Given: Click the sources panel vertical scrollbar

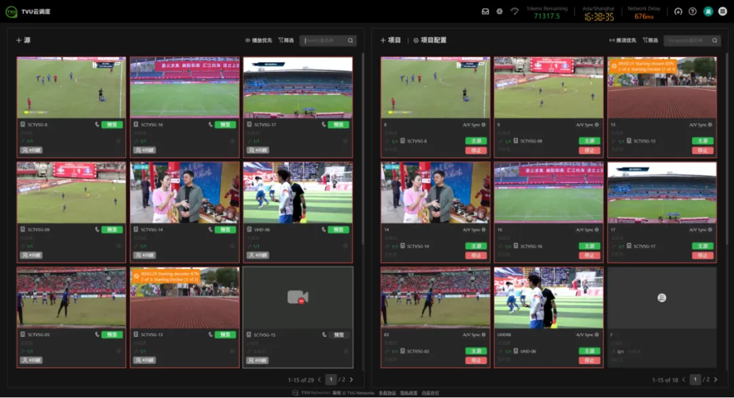Looking at the screenshot, I should tap(363, 149).
